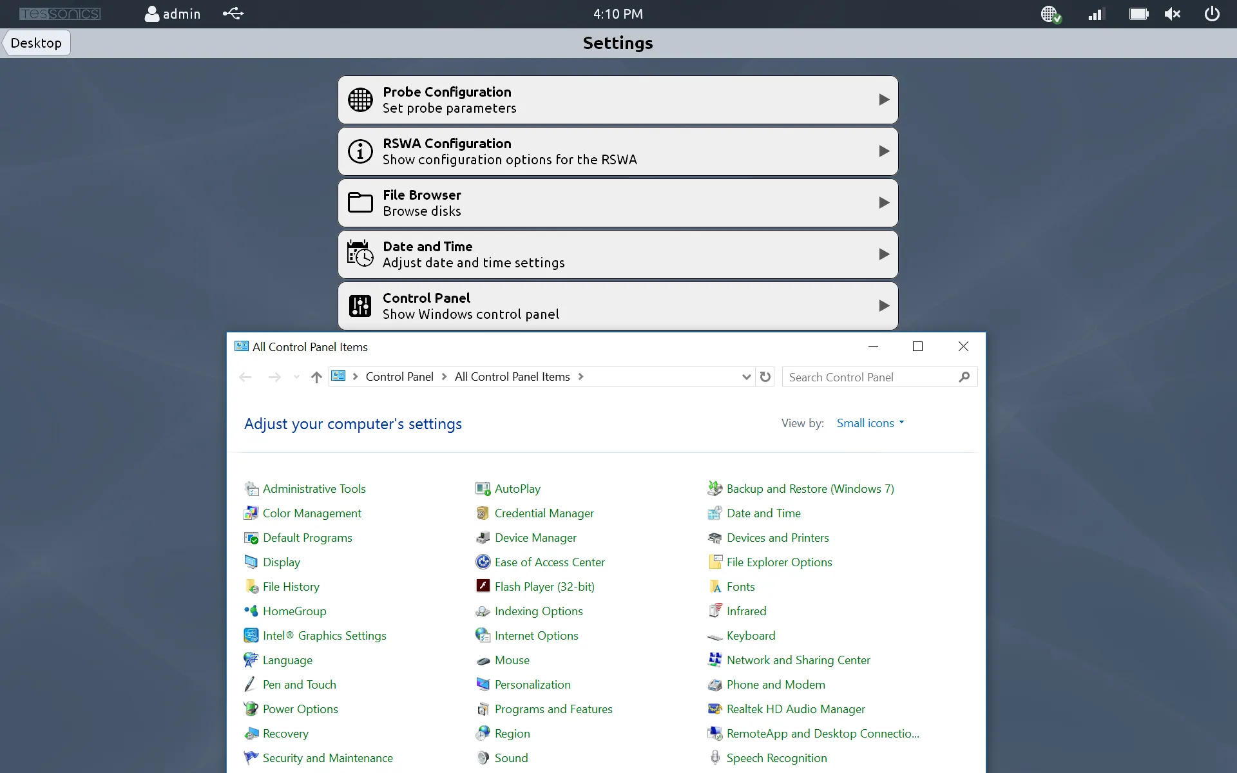The width and height of the screenshot is (1237, 773).
Task: Open Power Options link
Action: 300,709
